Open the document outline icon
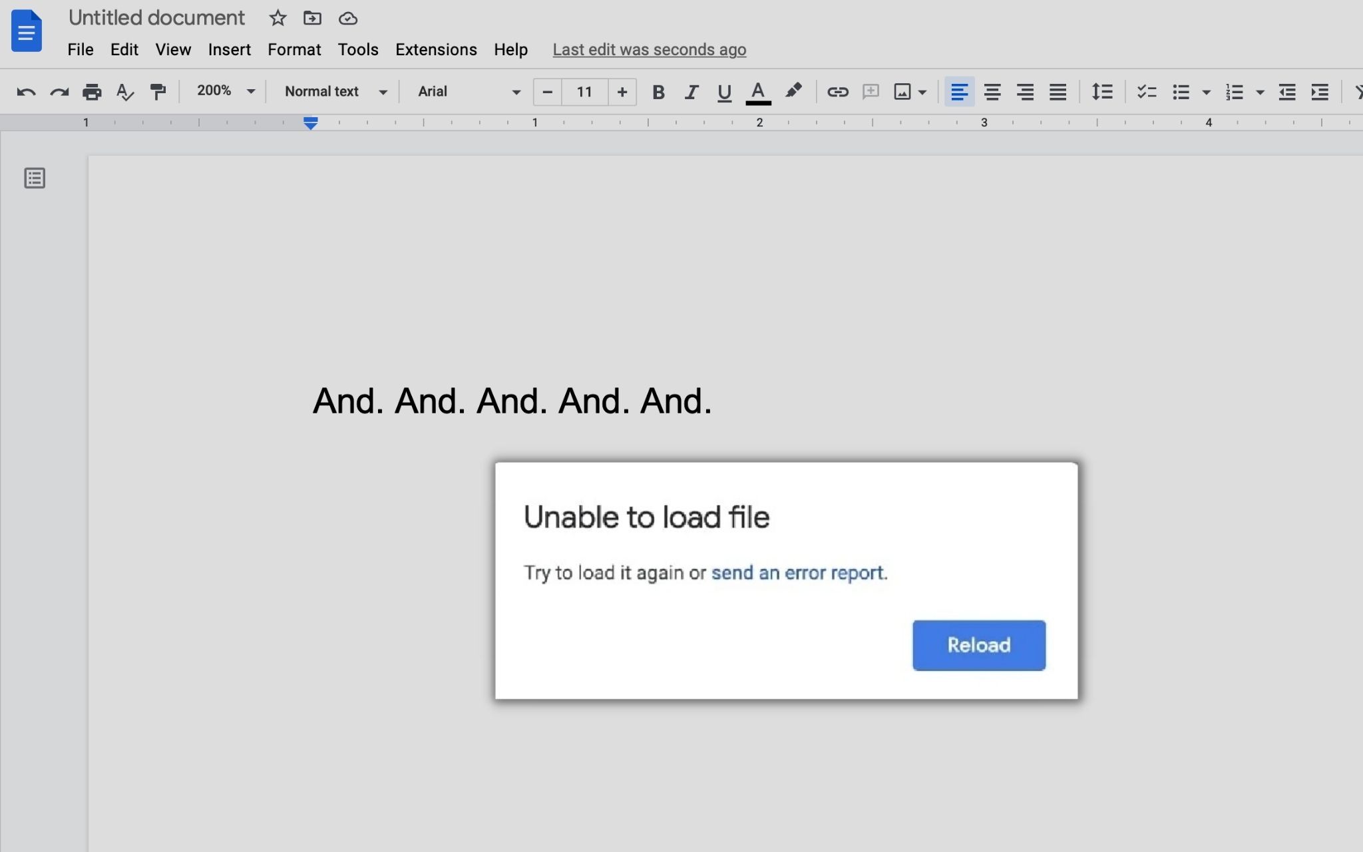1363x852 pixels. point(35,178)
